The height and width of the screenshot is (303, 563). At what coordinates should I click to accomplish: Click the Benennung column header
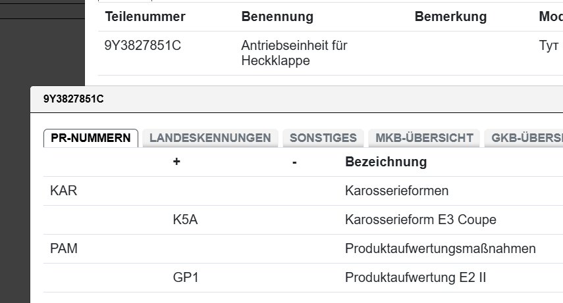coord(277,16)
